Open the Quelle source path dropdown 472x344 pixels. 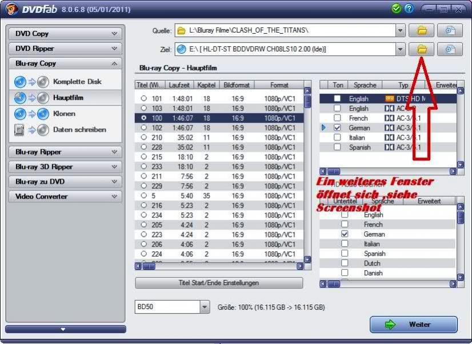pos(400,30)
